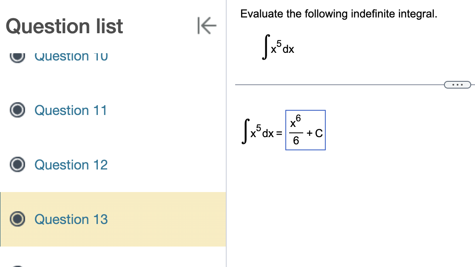Switch to Question 12
This screenshot has width=475, height=267.
click(71, 165)
